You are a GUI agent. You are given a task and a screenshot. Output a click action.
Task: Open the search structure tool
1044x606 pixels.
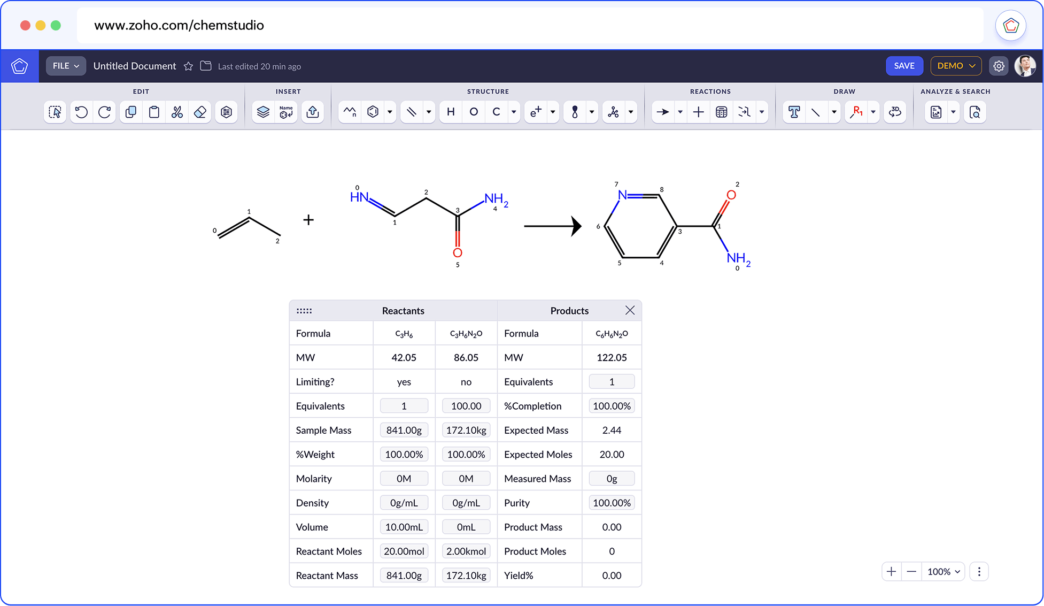[x=975, y=112]
